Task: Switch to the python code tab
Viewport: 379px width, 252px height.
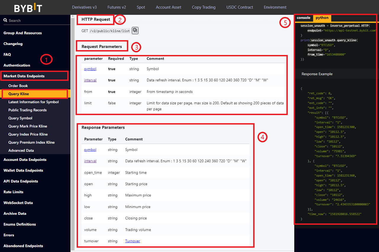Action: [322, 18]
